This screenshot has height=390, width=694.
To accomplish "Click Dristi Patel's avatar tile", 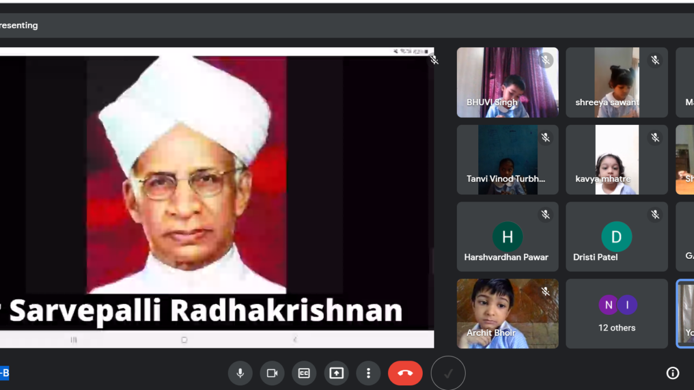I will pos(617,237).
